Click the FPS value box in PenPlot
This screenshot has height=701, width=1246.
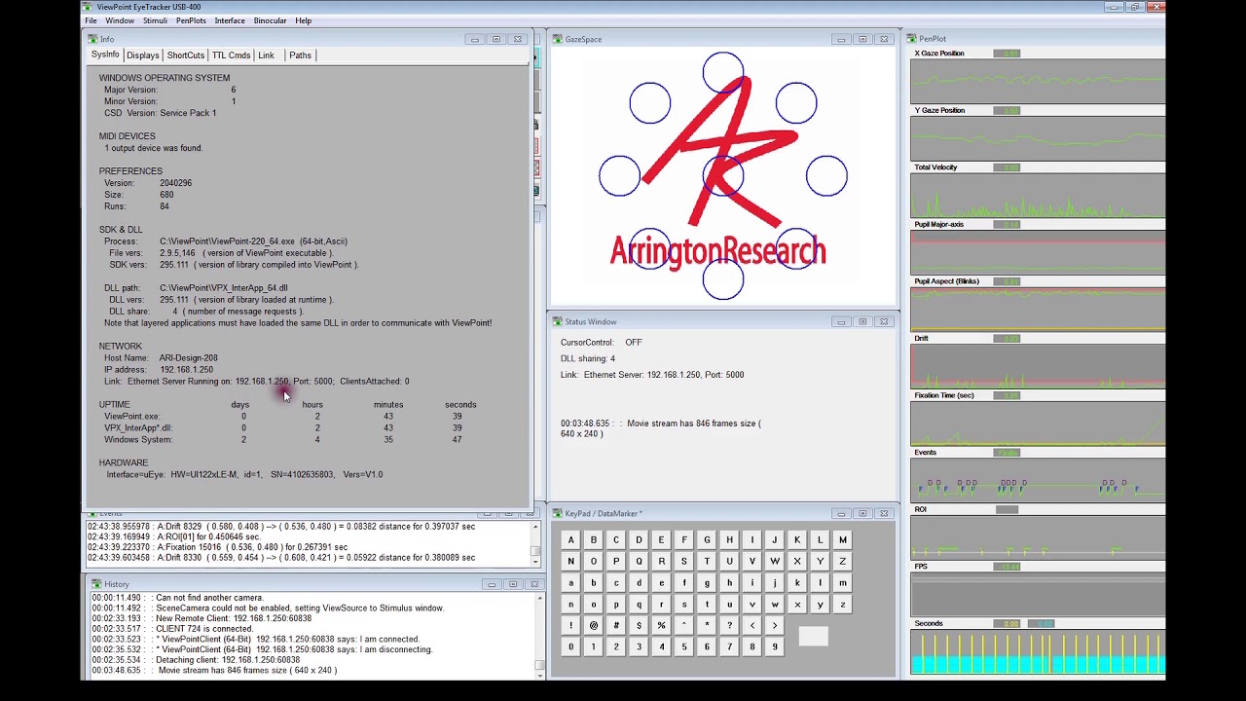pos(1007,567)
